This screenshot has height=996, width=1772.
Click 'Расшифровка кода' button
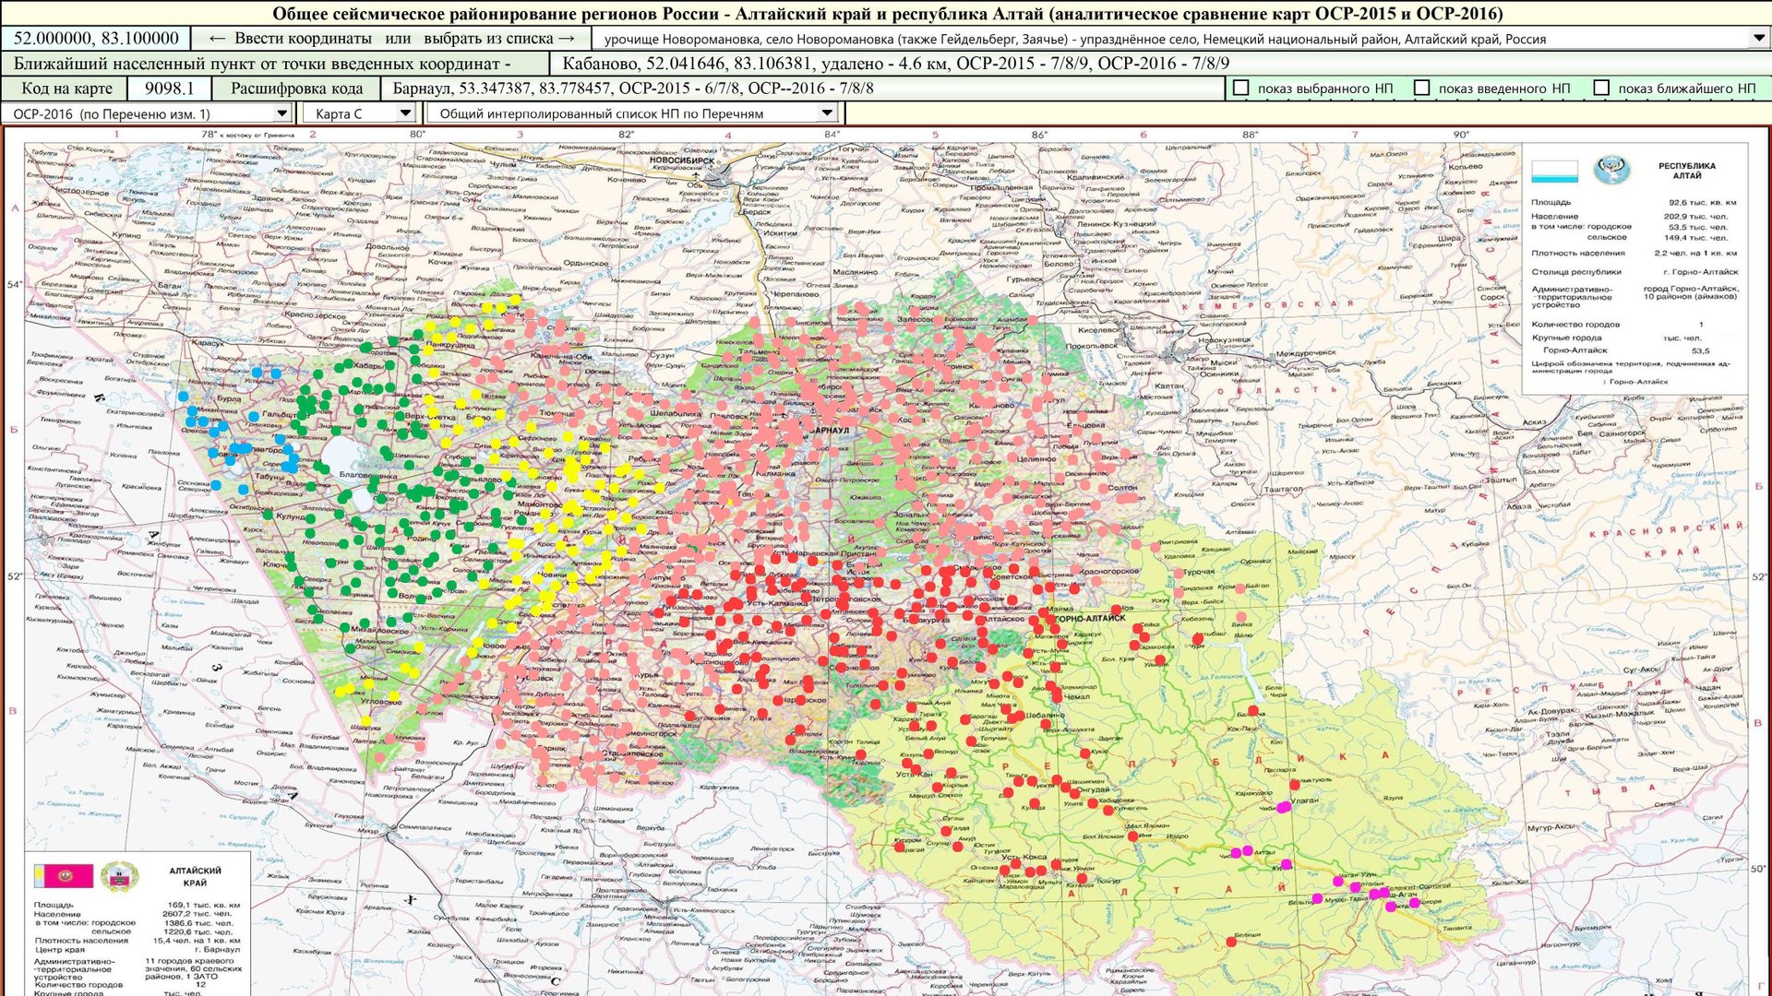(x=296, y=89)
